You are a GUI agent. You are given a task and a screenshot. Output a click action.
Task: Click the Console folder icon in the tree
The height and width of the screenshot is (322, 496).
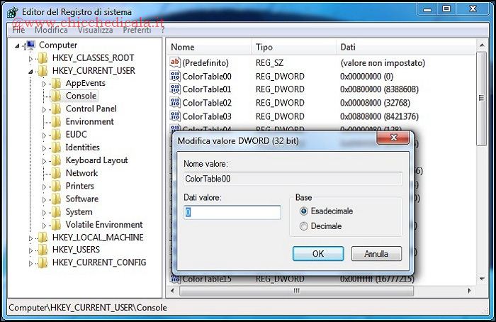[56, 96]
